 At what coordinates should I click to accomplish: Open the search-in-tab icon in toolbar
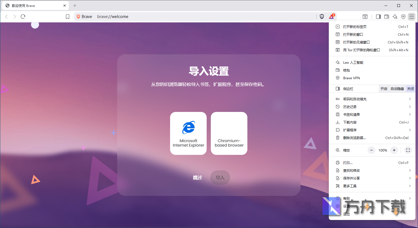point(365,17)
